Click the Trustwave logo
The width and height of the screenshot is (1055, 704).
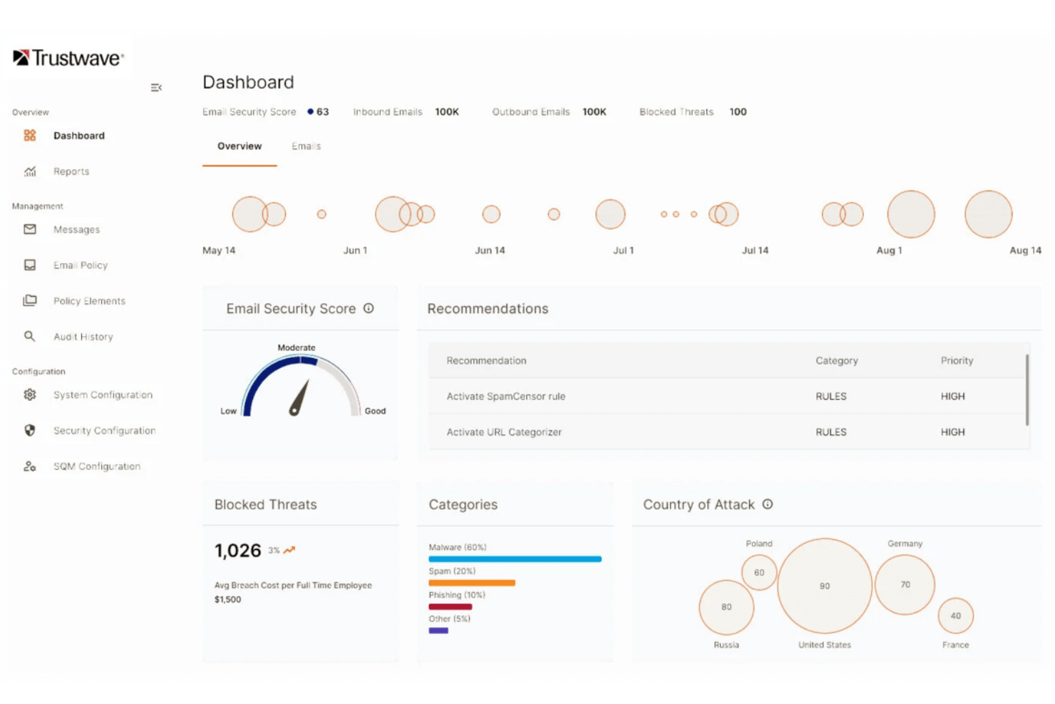point(68,56)
